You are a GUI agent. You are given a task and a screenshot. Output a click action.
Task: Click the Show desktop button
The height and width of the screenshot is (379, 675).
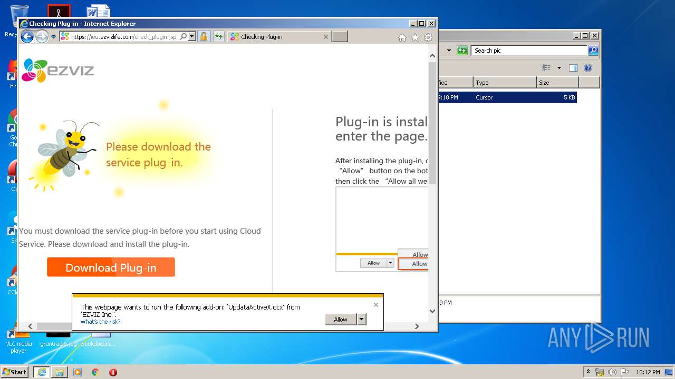coord(669,372)
